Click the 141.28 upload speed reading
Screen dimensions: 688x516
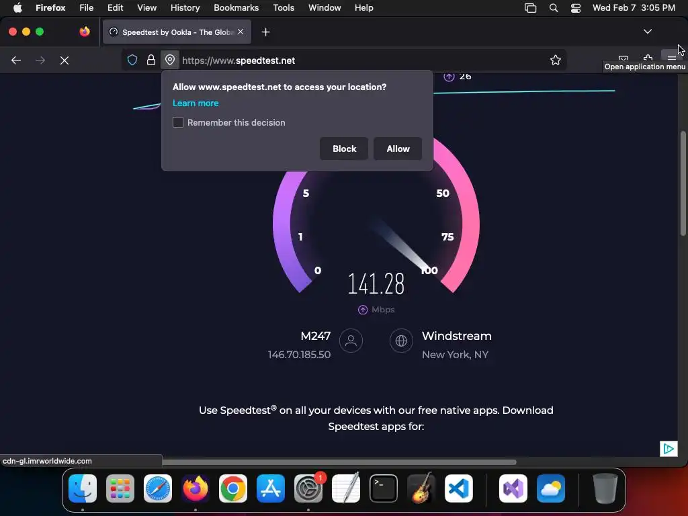tap(376, 284)
